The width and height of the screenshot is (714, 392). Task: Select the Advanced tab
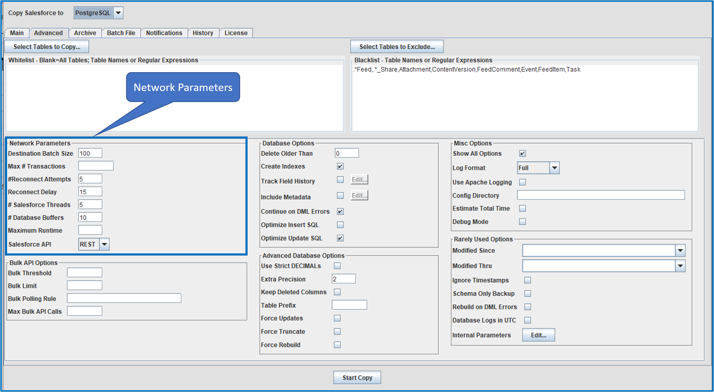(48, 33)
